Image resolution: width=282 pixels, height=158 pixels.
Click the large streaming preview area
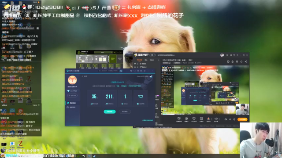(x=205, y=90)
